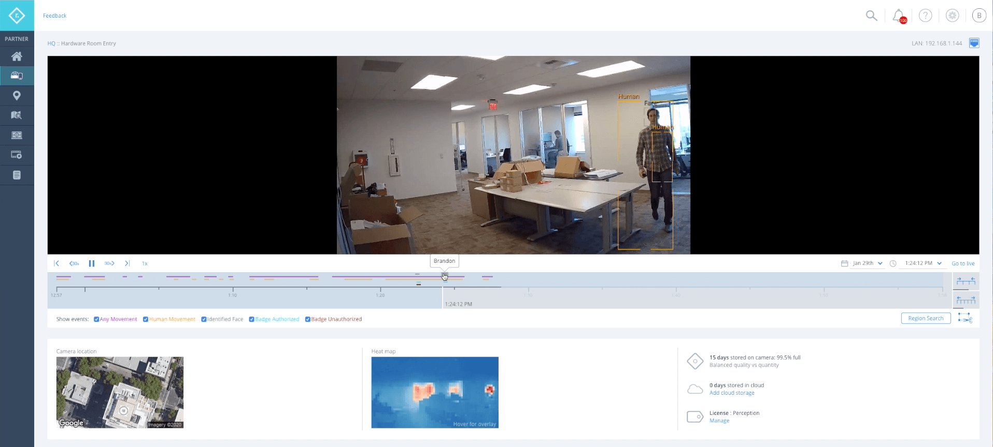The image size is (993, 447).
Task: Open the user profile B avatar
Action: point(979,16)
